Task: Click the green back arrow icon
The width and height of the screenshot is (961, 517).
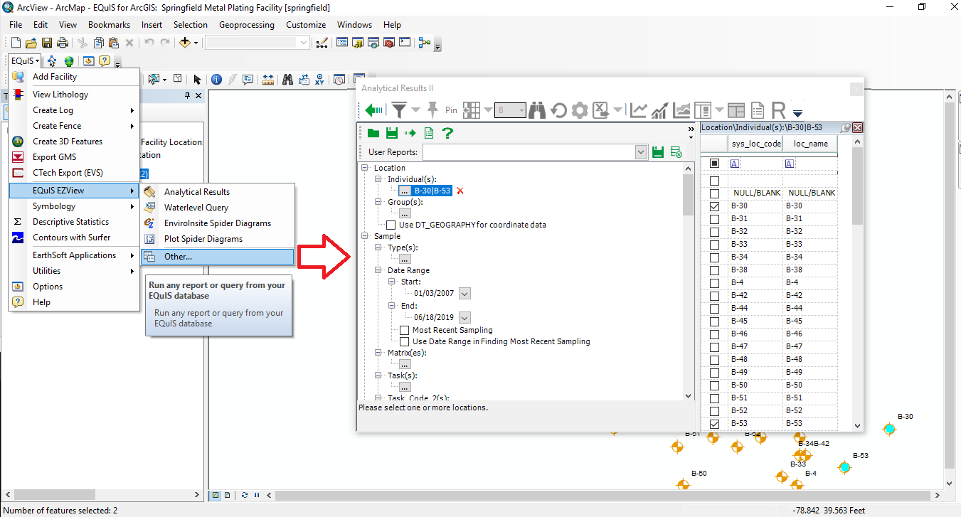Action: 373,110
